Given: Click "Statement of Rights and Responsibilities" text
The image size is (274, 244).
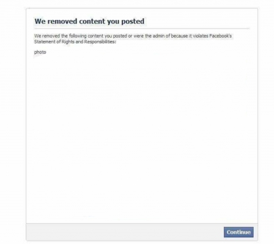Looking at the screenshot, I should (x=74, y=41).
